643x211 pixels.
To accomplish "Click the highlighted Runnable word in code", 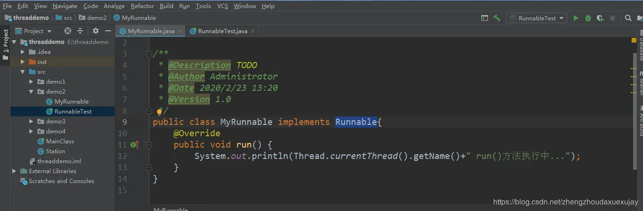I will [356, 122].
